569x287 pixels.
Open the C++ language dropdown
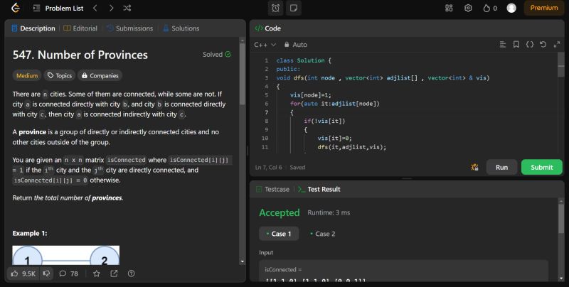coord(265,44)
